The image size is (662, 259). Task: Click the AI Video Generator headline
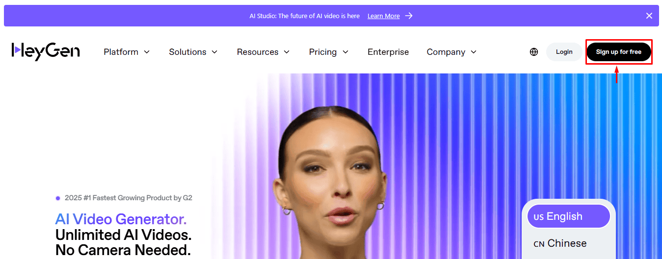121,218
